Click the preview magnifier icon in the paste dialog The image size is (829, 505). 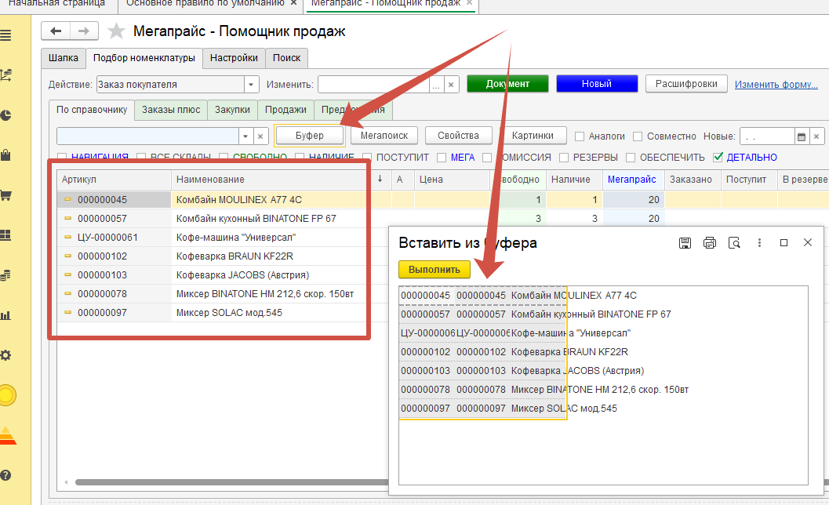coord(734,243)
